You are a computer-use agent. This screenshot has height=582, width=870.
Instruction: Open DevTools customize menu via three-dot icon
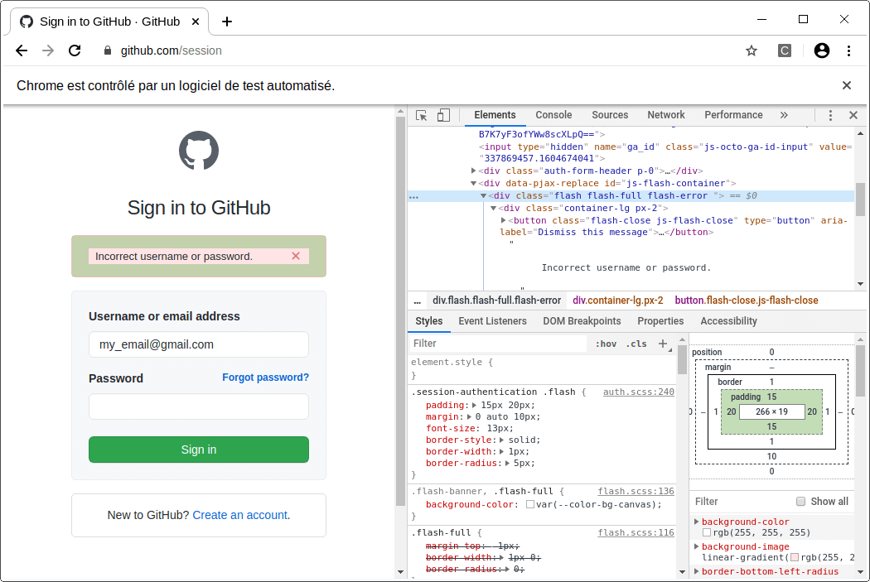830,115
